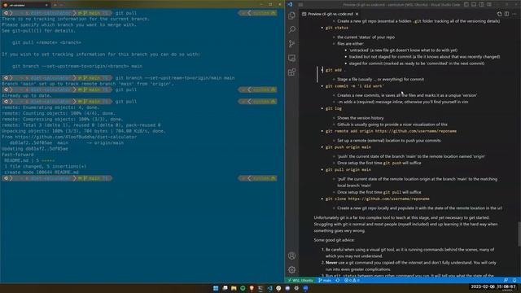Click the empty prompt at terminal bottom

[56, 178]
